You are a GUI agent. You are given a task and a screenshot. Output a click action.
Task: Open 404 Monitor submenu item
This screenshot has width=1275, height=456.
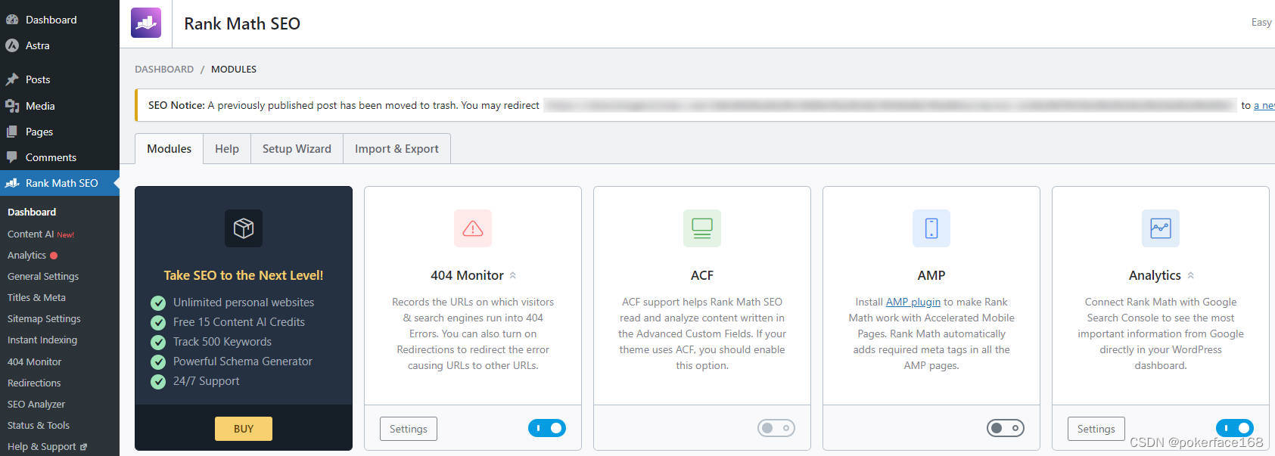[35, 362]
